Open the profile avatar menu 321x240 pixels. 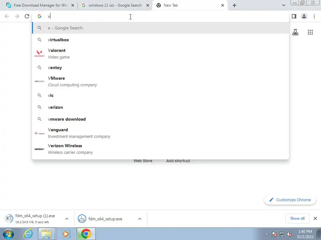304,16
